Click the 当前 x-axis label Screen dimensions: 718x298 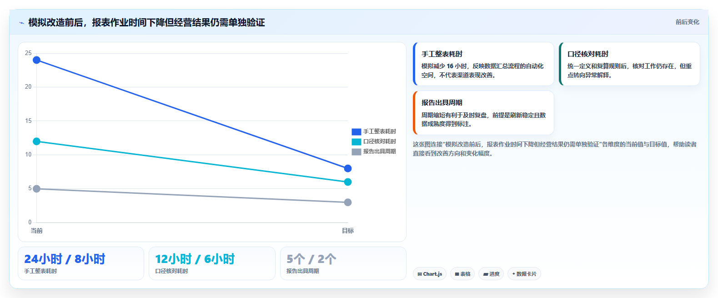[37, 231]
